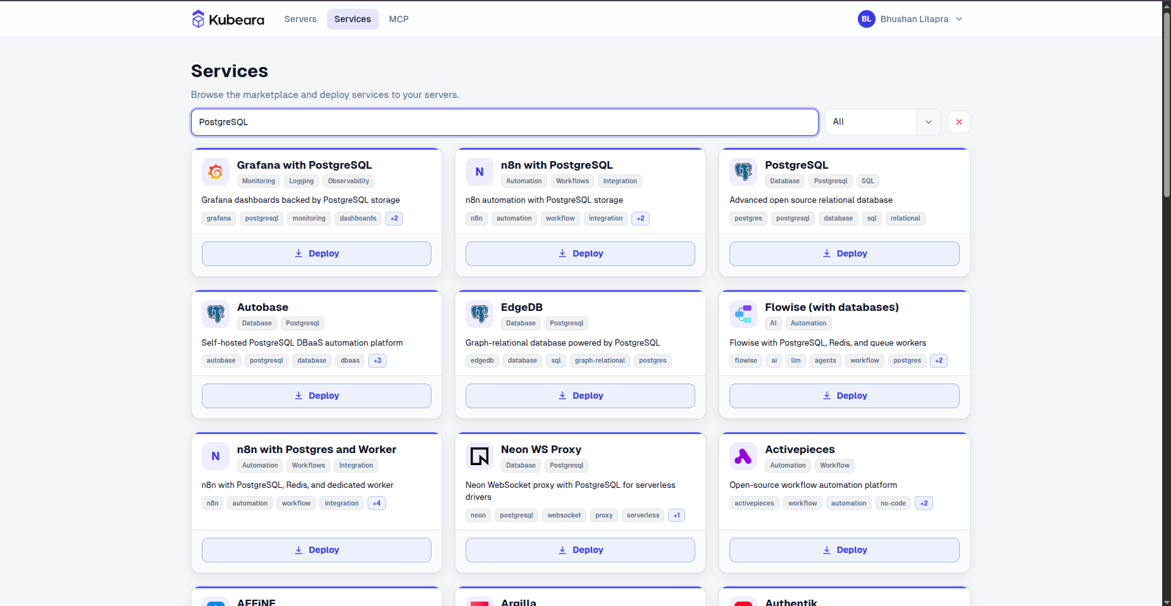Expand +2 more tags on Grafana card
1171x606 pixels.
pos(394,219)
